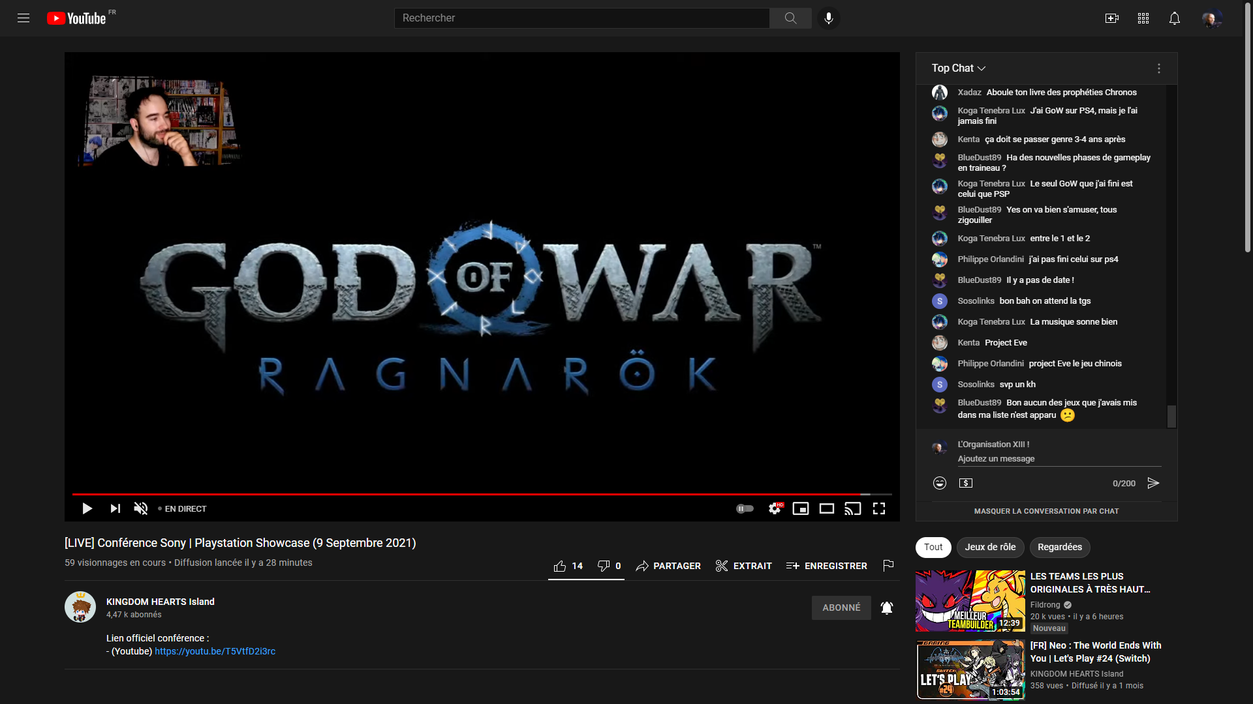
Task: Go to YouTube home via logo
Action: (x=76, y=18)
